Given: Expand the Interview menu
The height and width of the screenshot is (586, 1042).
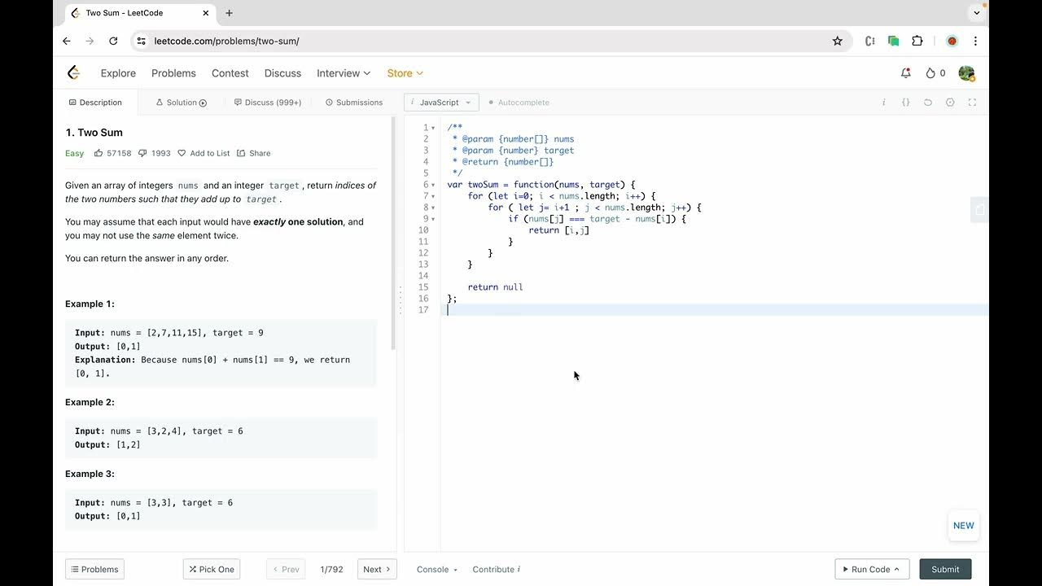Looking at the screenshot, I should (x=344, y=73).
